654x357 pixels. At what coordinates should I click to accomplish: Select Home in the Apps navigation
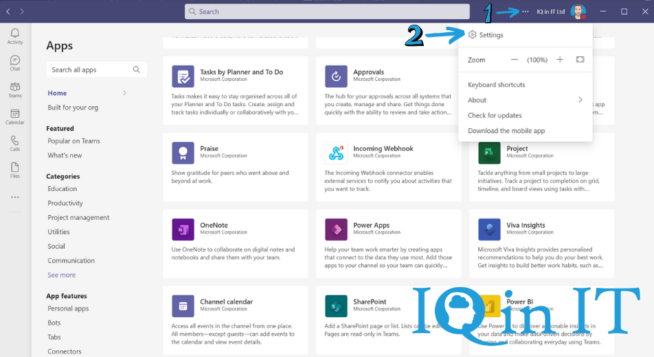tap(57, 93)
